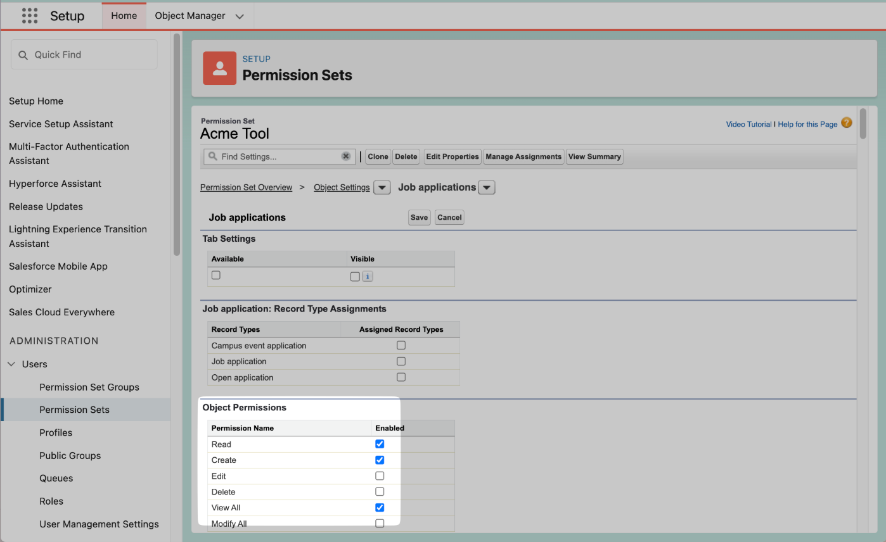This screenshot has width=886, height=542.
Task: Clear the Find Settings search field
Action: coord(346,156)
